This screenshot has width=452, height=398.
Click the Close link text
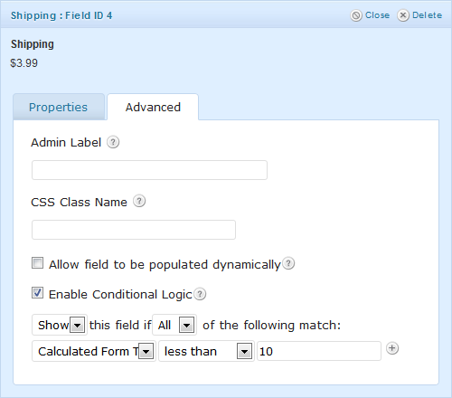point(377,15)
